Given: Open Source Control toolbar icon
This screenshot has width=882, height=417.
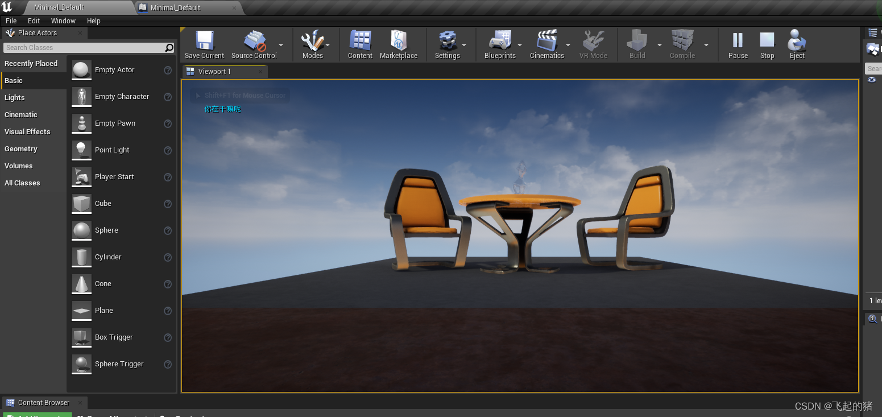Looking at the screenshot, I should [254, 41].
